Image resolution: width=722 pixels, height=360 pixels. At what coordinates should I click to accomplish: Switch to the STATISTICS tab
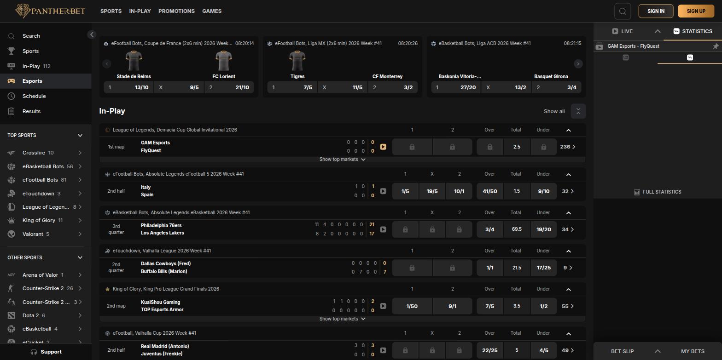(693, 31)
